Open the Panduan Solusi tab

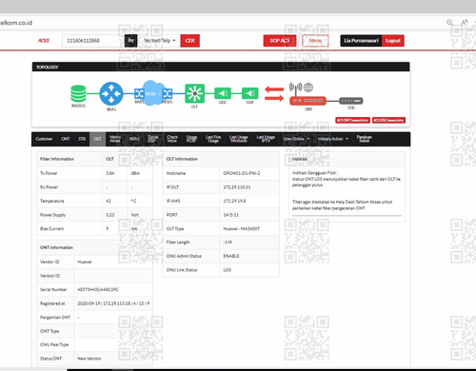coord(364,139)
